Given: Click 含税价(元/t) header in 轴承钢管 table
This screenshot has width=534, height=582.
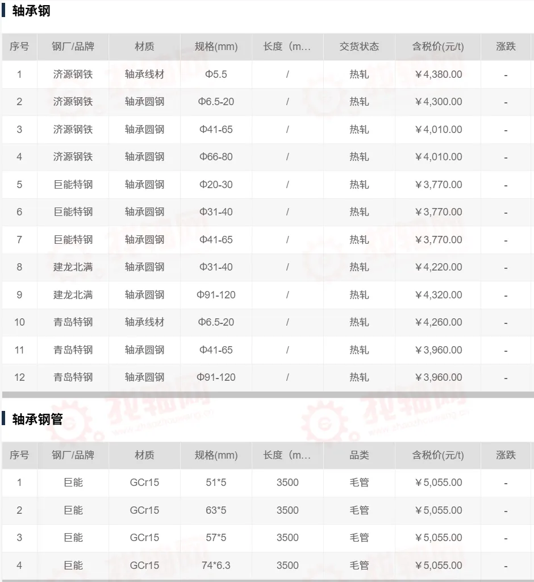Looking at the screenshot, I should coord(438,455).
